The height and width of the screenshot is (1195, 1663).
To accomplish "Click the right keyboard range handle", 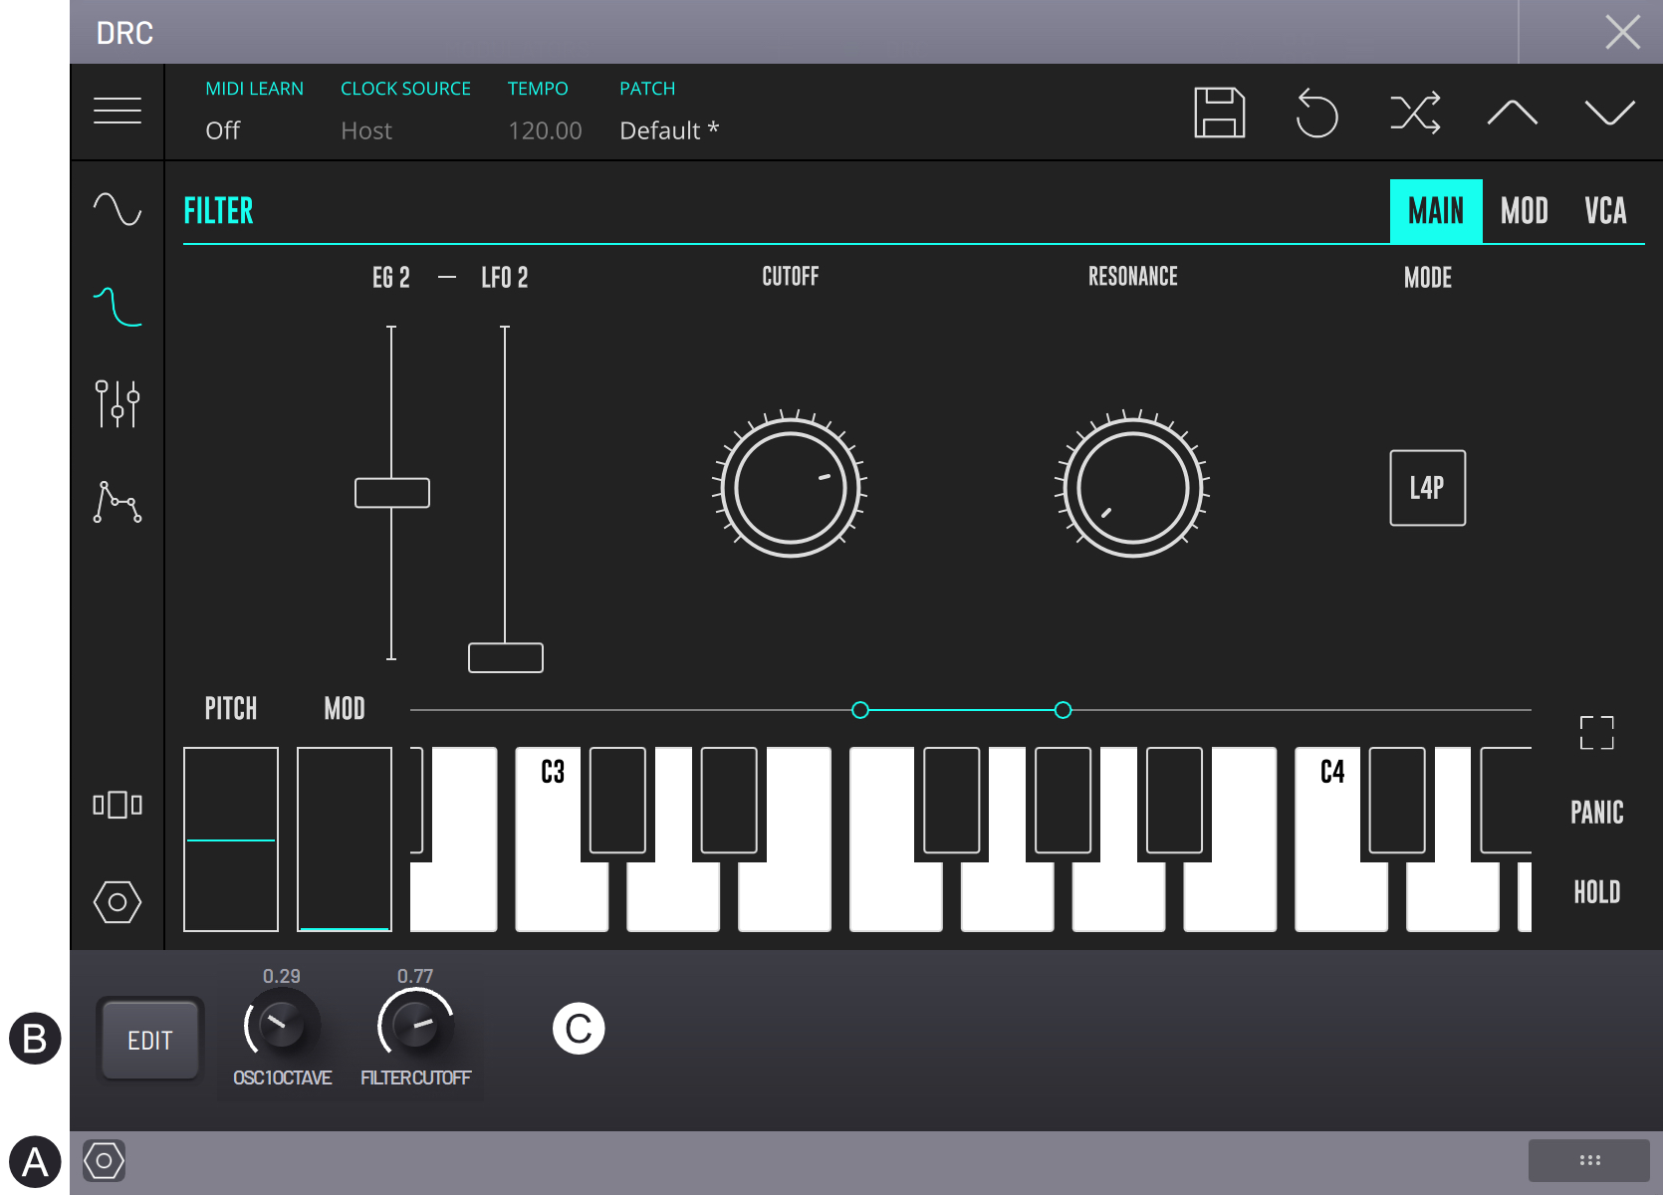I will pos(1064,710).
